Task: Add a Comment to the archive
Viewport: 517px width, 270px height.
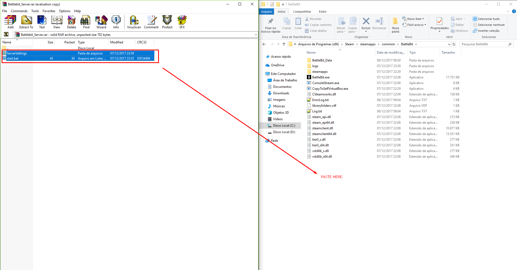Action: pyautogui.click(x=151, y=22)
